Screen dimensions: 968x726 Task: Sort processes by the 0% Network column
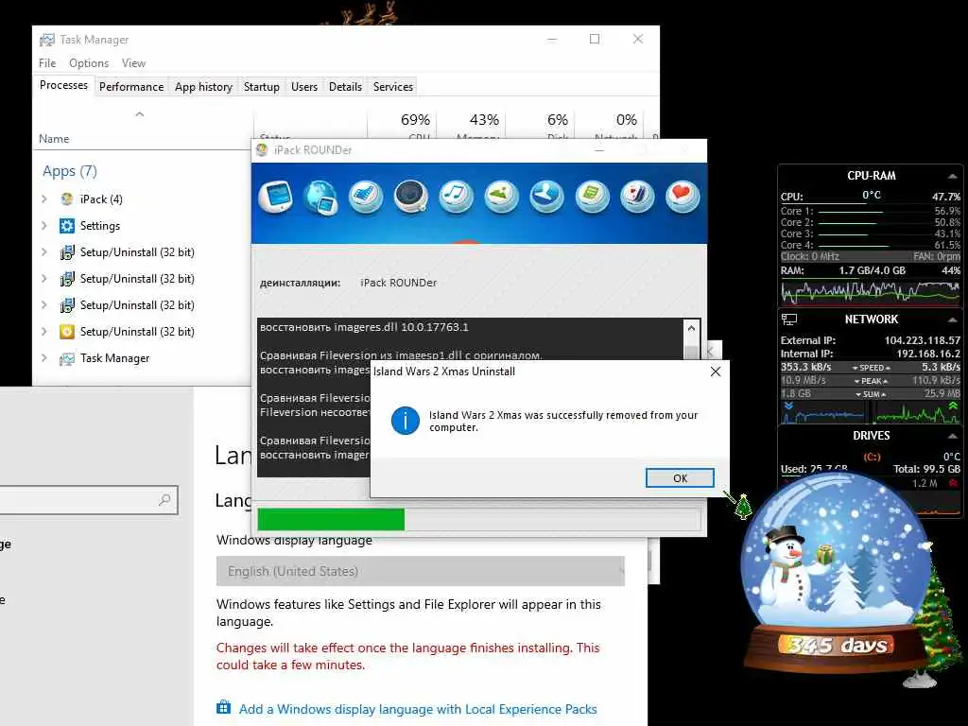610,125
